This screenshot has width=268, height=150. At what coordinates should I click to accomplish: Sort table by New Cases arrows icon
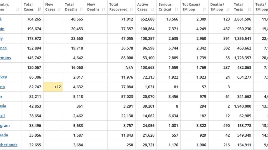pyautogui.click(x=59, y=9)
